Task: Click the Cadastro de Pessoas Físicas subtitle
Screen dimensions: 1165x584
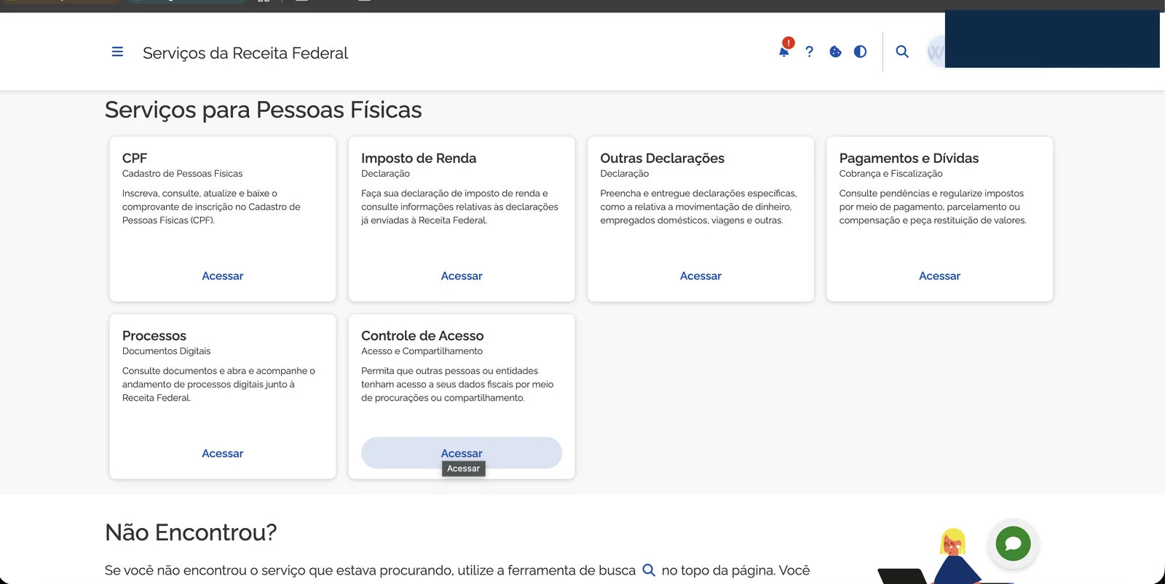Action: point(182,174)
